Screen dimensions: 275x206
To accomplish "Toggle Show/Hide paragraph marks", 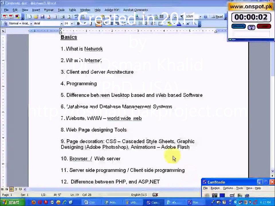I will (182, 17).
